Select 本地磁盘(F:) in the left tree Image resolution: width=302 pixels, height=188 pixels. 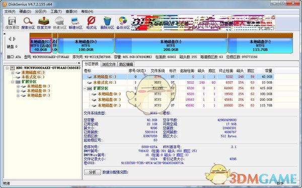(39, 96)
